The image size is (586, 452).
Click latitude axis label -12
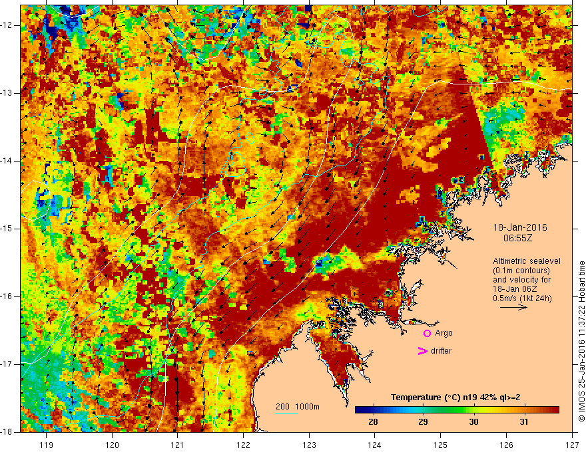coord(7,25)
